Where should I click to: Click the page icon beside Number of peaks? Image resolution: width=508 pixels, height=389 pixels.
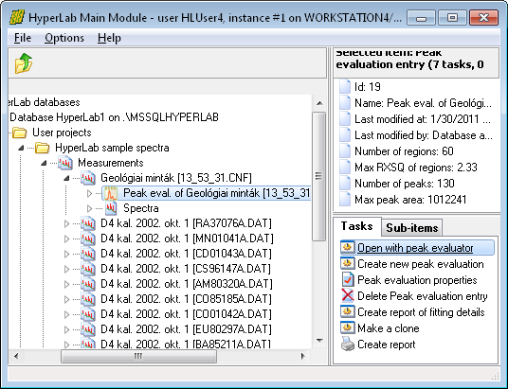[345, 184]
